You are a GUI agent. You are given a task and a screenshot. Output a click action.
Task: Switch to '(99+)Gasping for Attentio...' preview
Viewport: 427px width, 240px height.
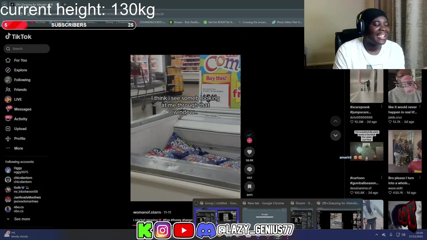pos(338,216)
